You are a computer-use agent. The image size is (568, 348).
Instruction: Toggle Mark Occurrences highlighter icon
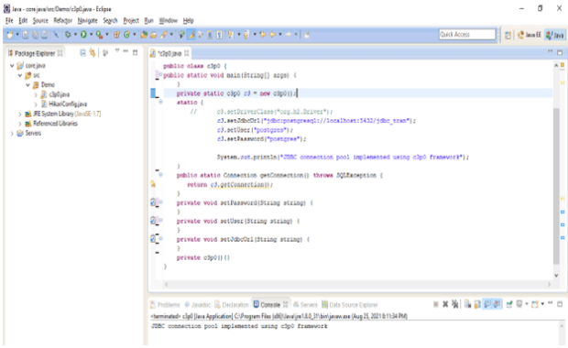[191, 35]
